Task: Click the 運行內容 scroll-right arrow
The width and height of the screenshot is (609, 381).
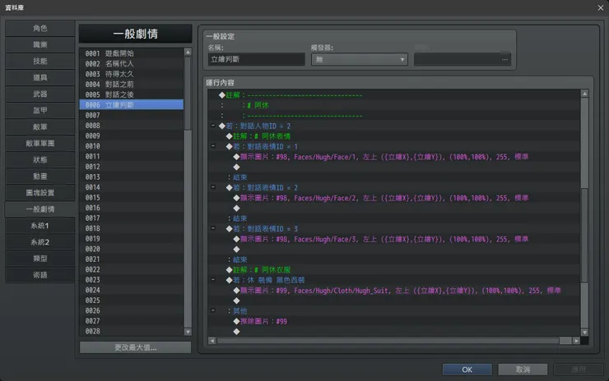Action: coord(576,341)
